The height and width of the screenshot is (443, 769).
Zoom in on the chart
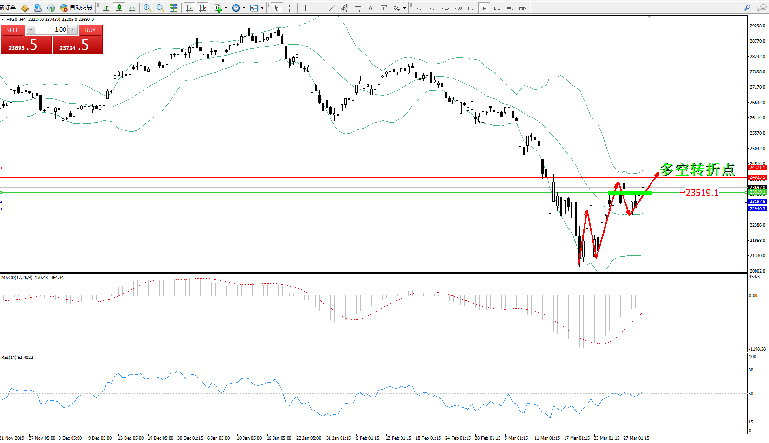pyautogui.click(x=147, y=8)
